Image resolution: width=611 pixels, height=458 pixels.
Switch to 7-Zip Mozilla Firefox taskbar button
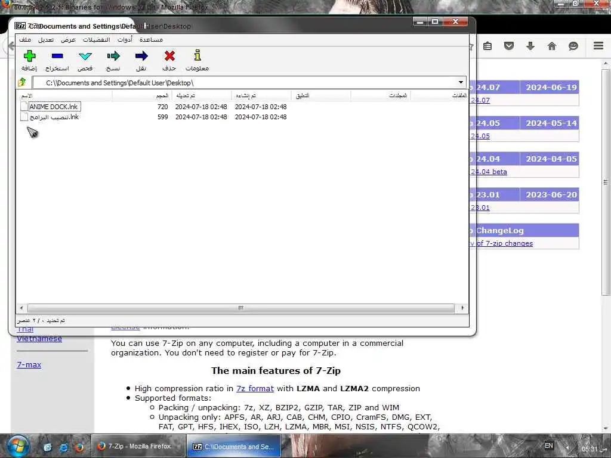(x=138, y=446)
